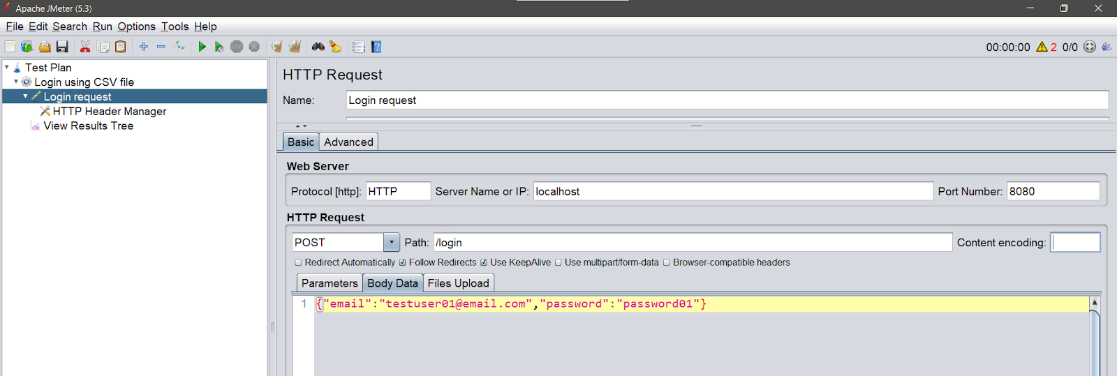Viewport: 1117px width, 376px height.
Task: Save the test plan with floppy icon
Action: tap(62, 47)
